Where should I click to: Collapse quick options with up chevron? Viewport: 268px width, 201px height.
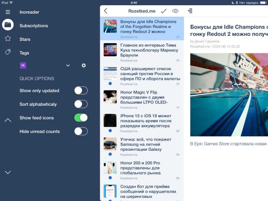click(x=8, y=120)
